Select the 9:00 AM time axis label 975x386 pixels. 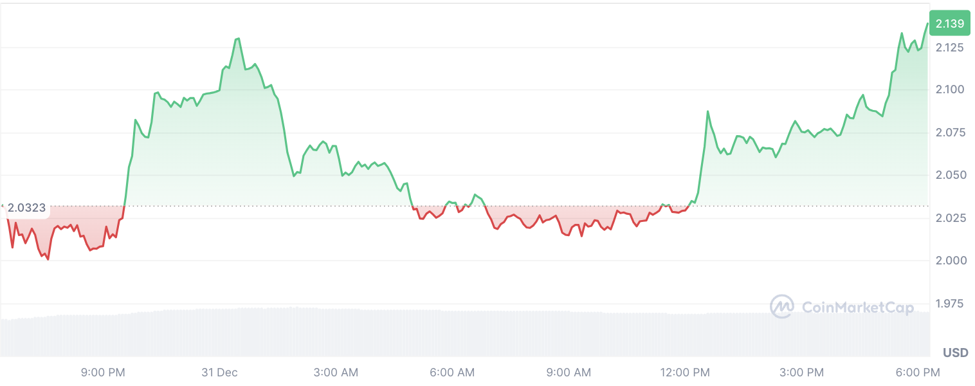[x=568, y=372]
